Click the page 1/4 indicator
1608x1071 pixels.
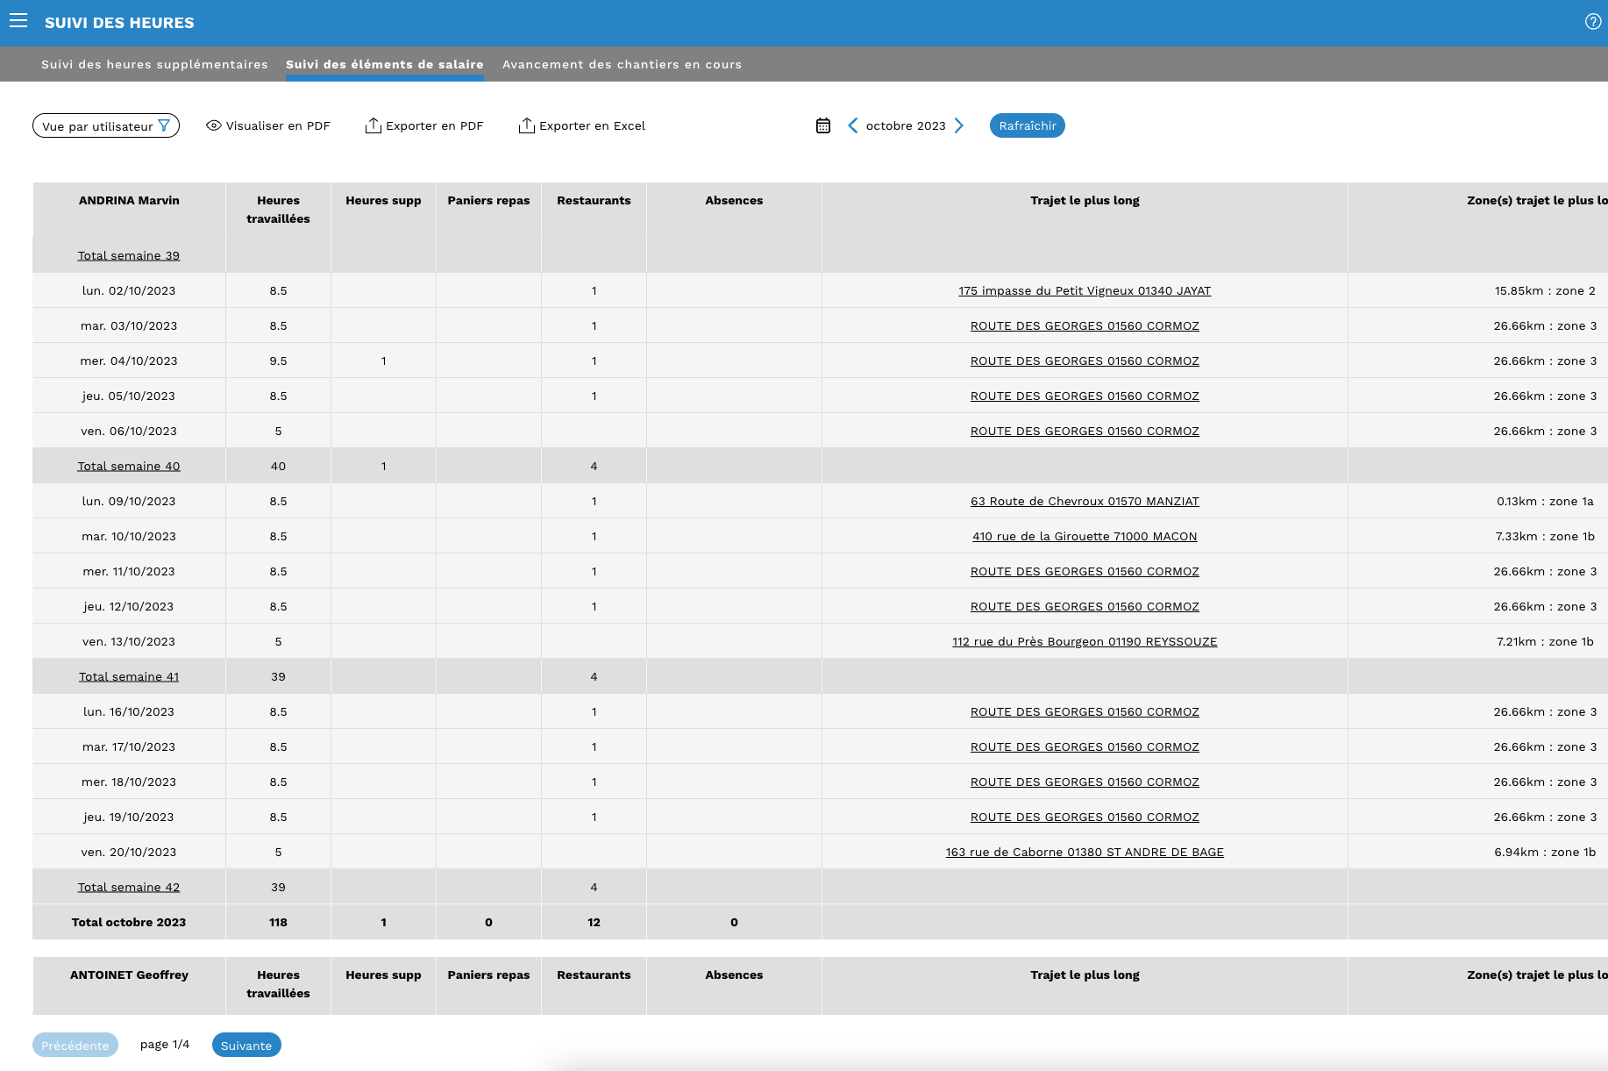165,1044
